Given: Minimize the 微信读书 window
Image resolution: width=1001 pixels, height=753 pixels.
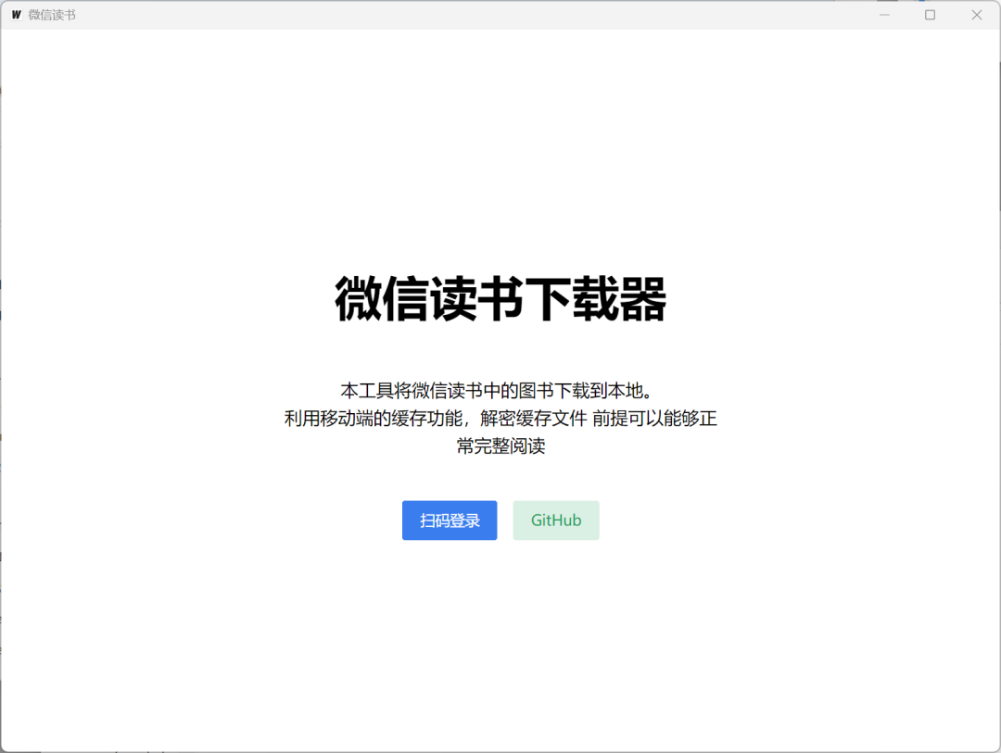Looking at the screenshot, I should (x=884, y=15).
